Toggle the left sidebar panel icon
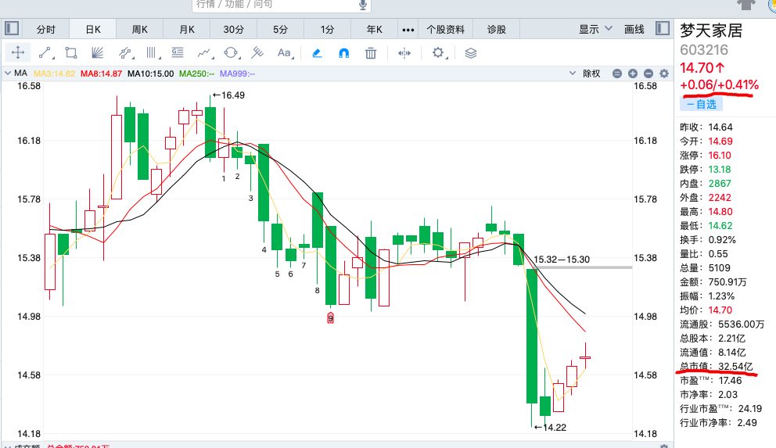The height and width of the screenshot is (448, 776). tap(12, 29)
